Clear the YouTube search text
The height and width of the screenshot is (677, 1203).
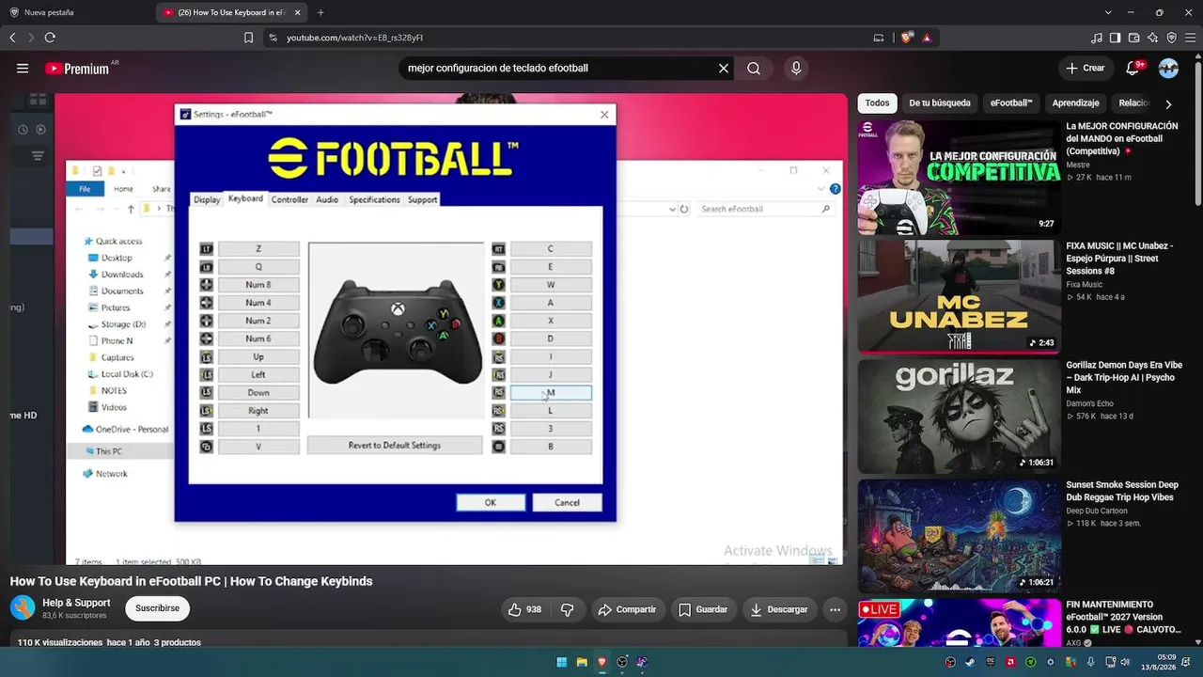pyautogui.click(x=724, y=69)
